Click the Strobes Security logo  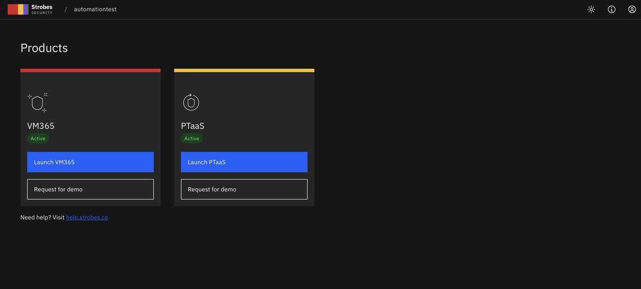(x=30, y=9)
